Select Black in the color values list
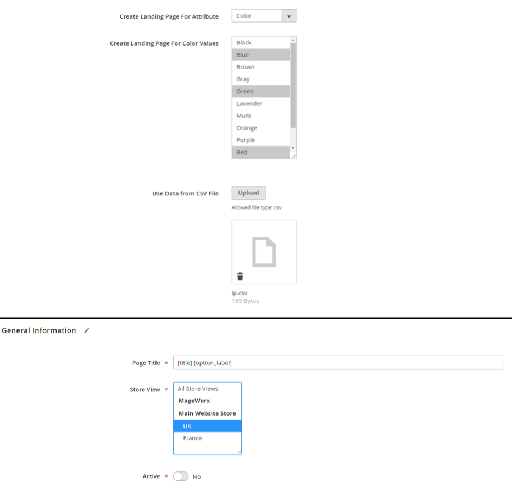 260,43
